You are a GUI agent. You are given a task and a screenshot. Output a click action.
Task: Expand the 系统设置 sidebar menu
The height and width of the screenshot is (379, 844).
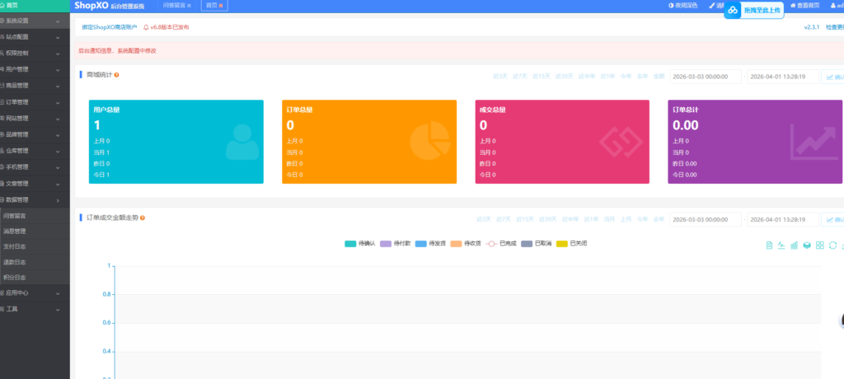tap(35, 20)
